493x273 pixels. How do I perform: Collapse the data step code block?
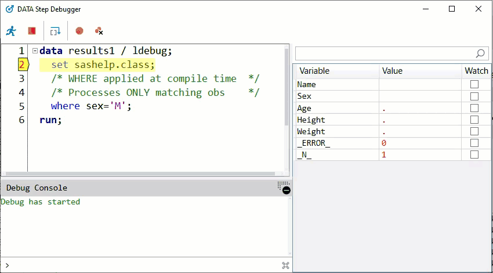[35, 51]
